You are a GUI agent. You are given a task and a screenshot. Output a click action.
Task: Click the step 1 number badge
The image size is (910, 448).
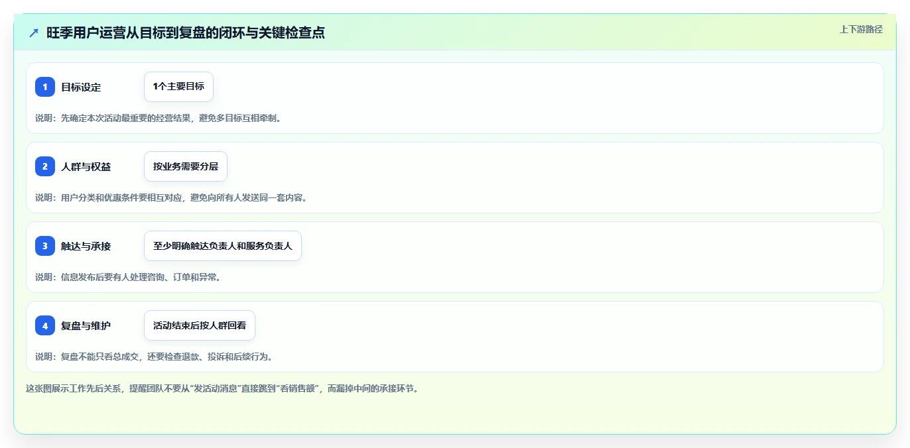(45, 87)
